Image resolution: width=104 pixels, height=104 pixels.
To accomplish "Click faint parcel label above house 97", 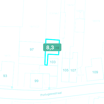I will pyautogui.click(x=34, y=27).
